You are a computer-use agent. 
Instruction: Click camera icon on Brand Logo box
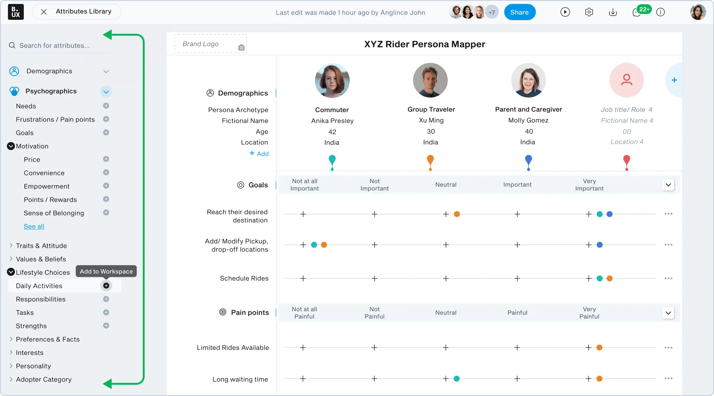(241, 48)
